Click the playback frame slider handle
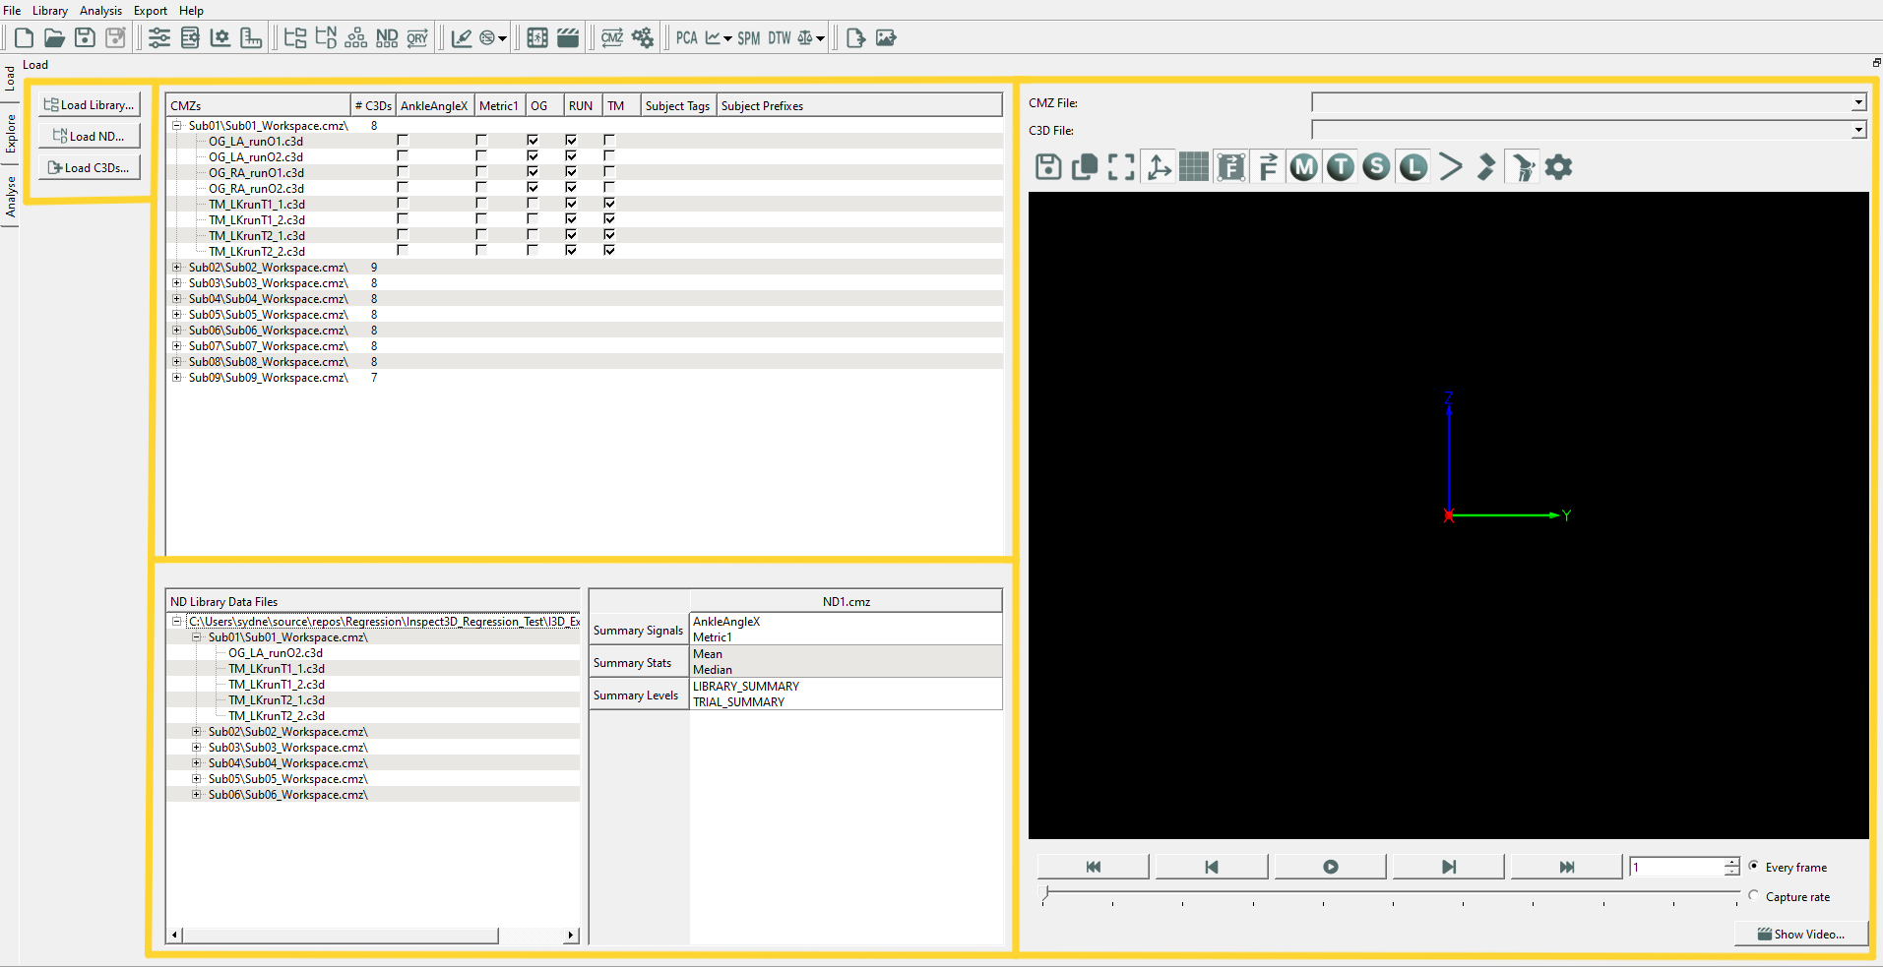The width and height of the screenshot is (1883, 967). pos(1045,893)
